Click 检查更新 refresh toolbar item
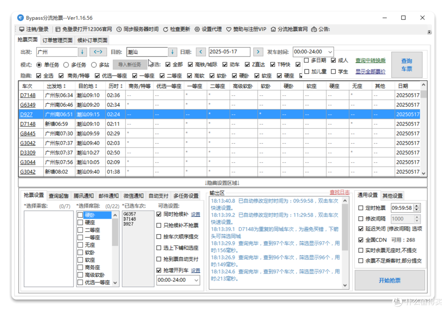 click(176, 29)
